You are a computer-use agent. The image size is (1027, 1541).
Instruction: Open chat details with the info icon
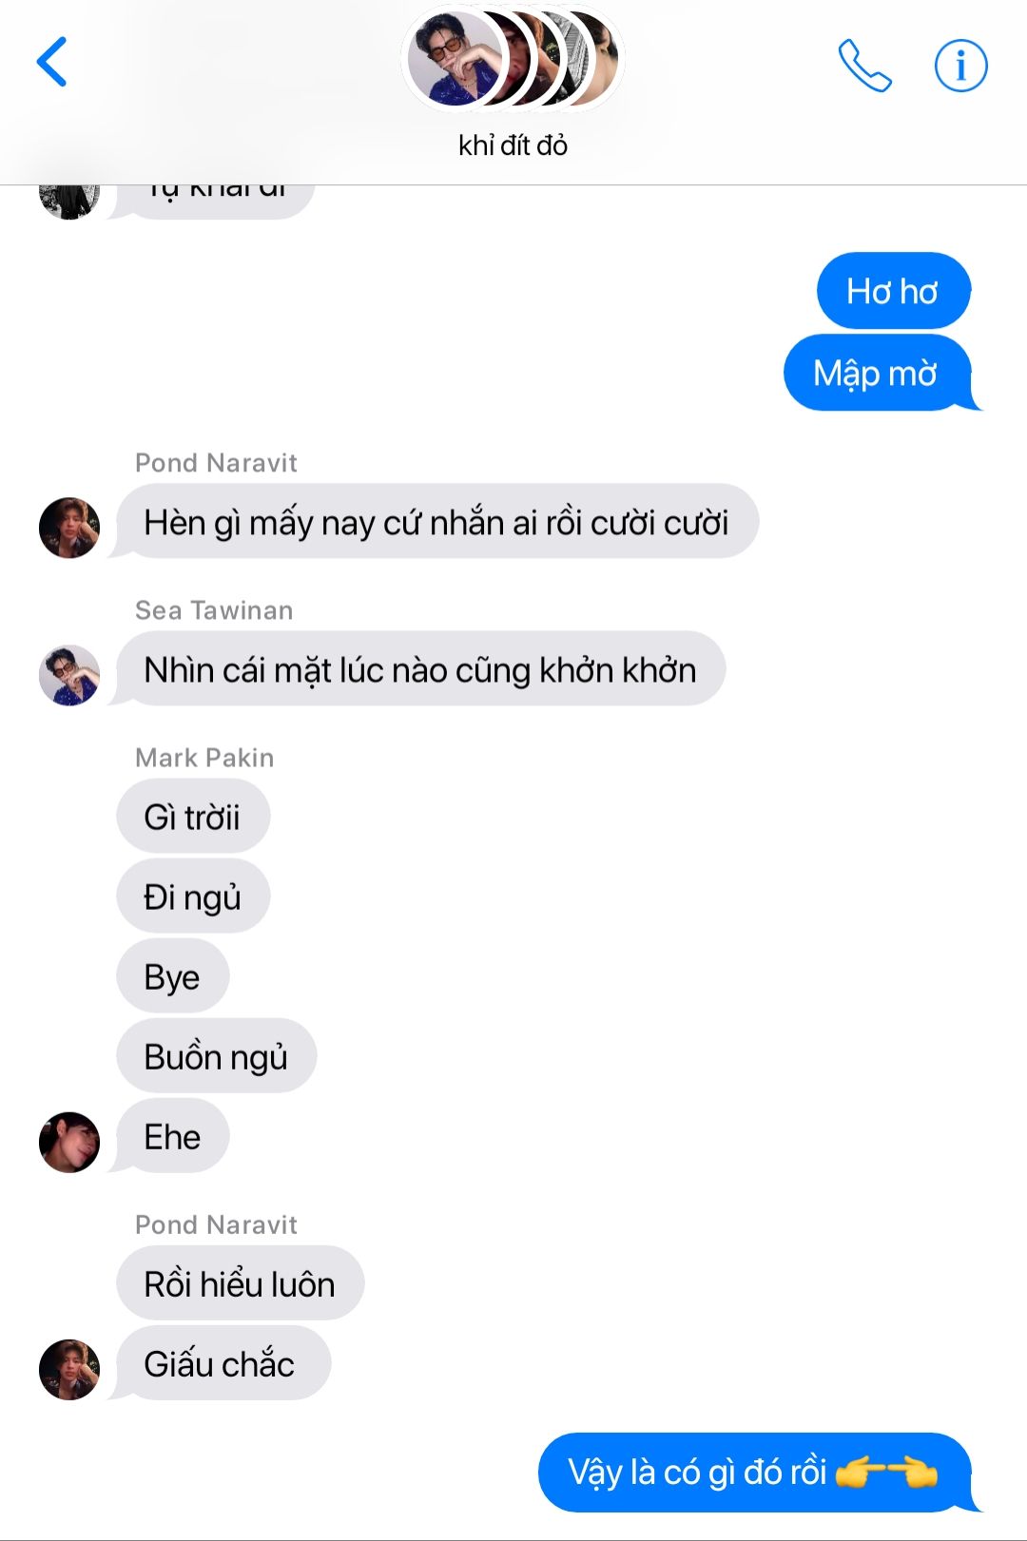[960, 66]
